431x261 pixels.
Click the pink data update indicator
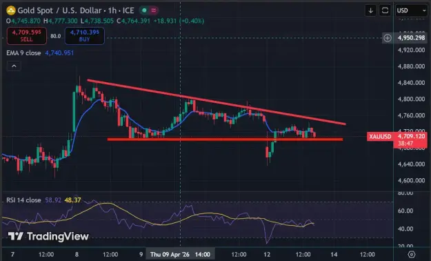tap(154, 10)
